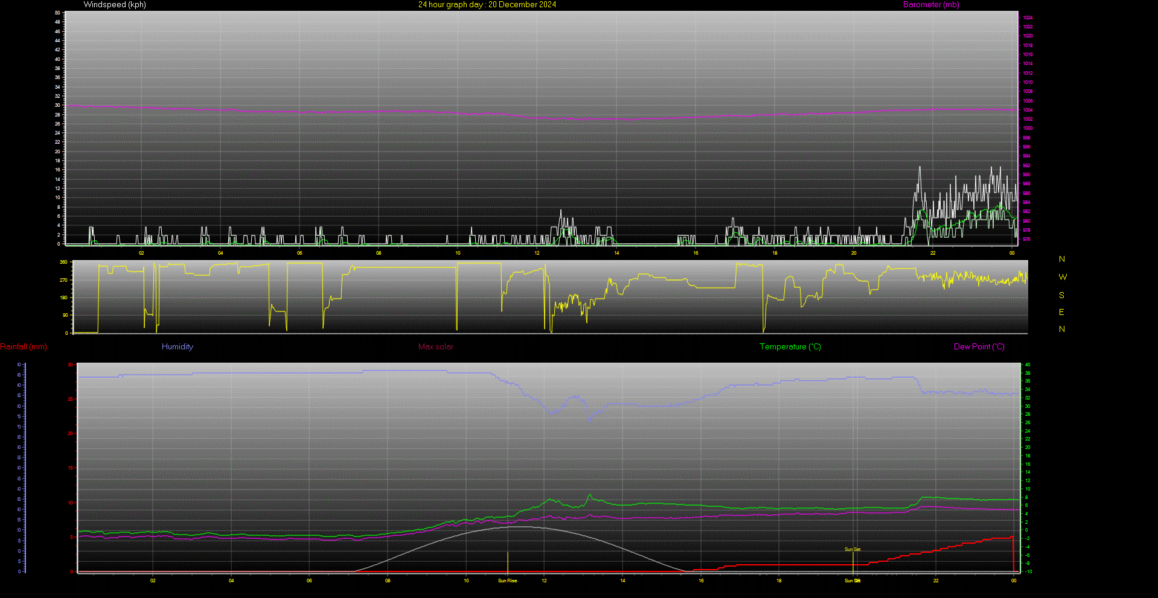Click the W wind direction letter

1063,278
